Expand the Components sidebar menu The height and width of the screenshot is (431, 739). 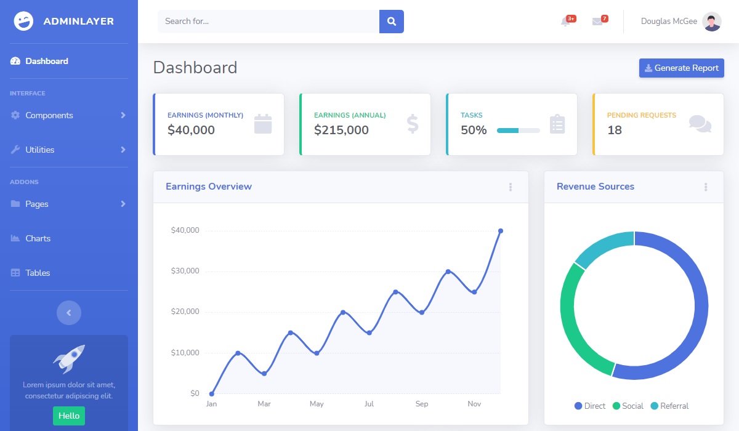coord(68,115)
